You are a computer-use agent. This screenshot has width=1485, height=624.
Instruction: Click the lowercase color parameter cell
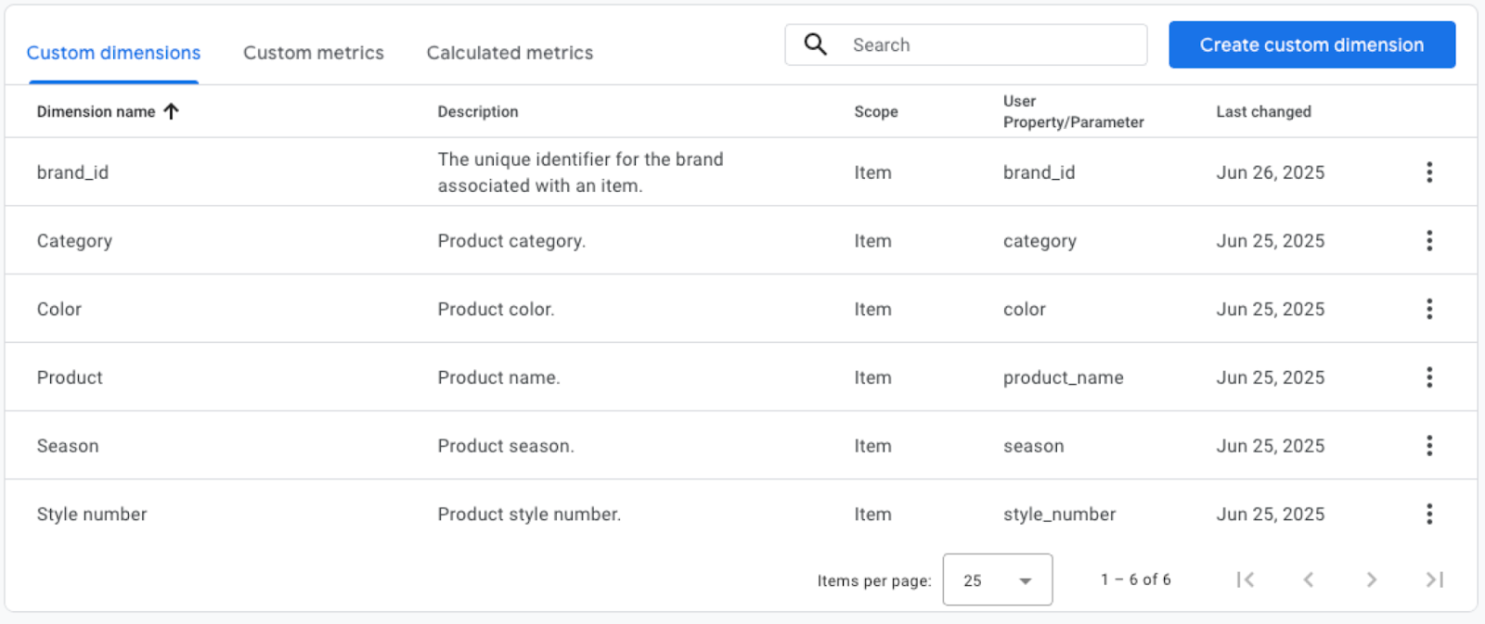1025,309
